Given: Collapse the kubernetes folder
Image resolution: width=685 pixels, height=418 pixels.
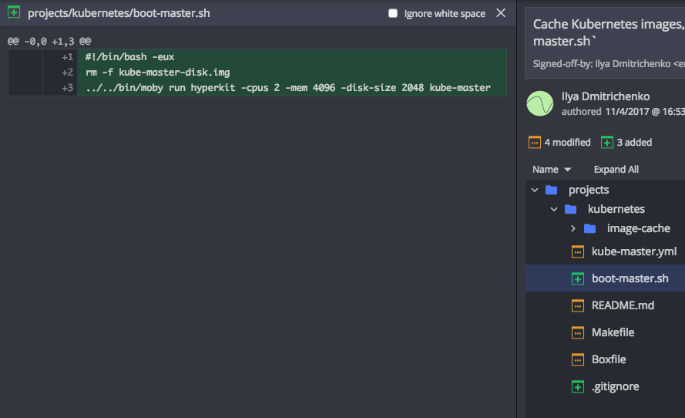Looking at the screenshot, I should 554,209.
